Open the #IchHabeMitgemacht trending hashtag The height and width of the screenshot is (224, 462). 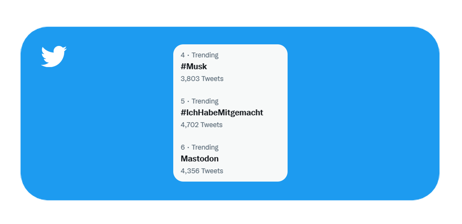222,113
